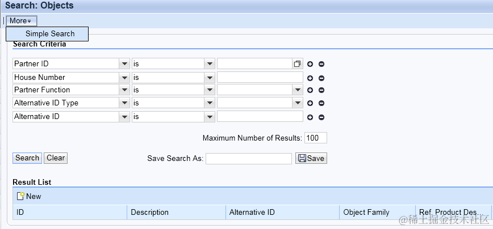This screenshot has width=493, height=229.
Task: Expand the Partner Function field dropdown
Action: pos(124,90)
